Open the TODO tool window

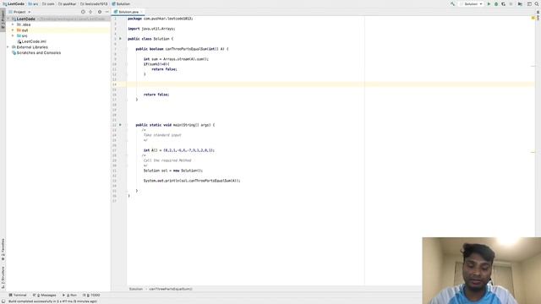point(91,295)
